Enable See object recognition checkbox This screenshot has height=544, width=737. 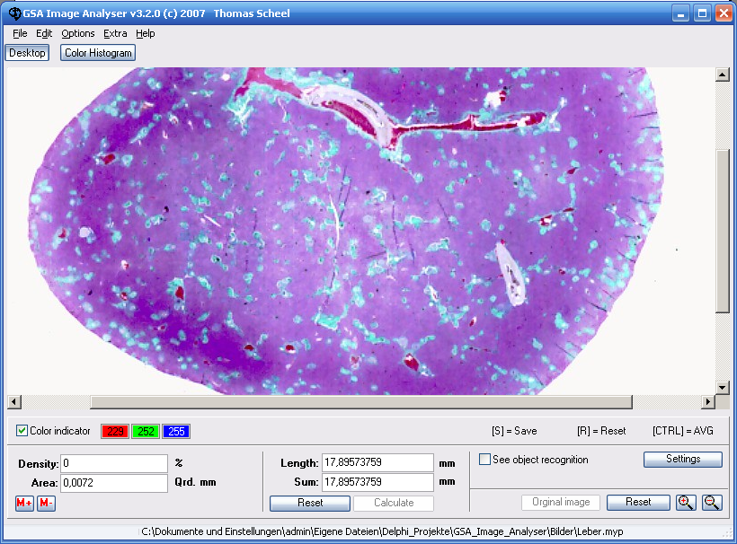[x=484, y=459]
